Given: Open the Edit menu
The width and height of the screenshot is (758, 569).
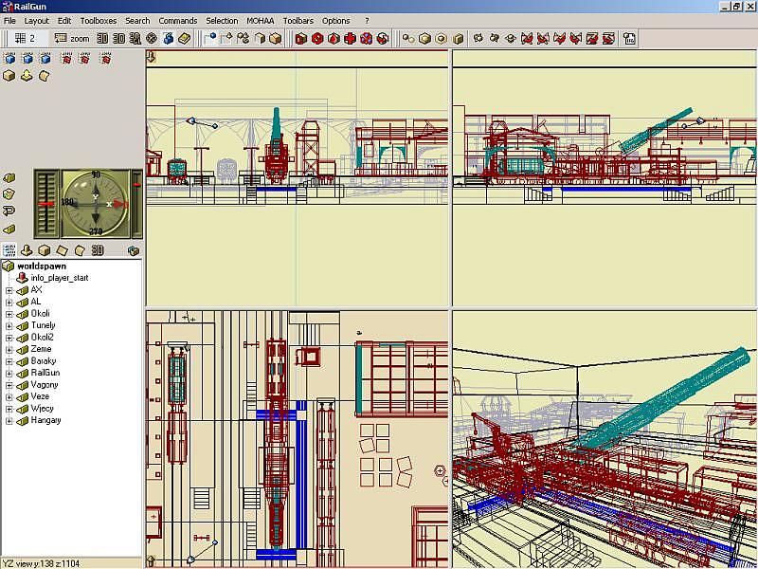Looking at the screenshot, I should point(64,21).
